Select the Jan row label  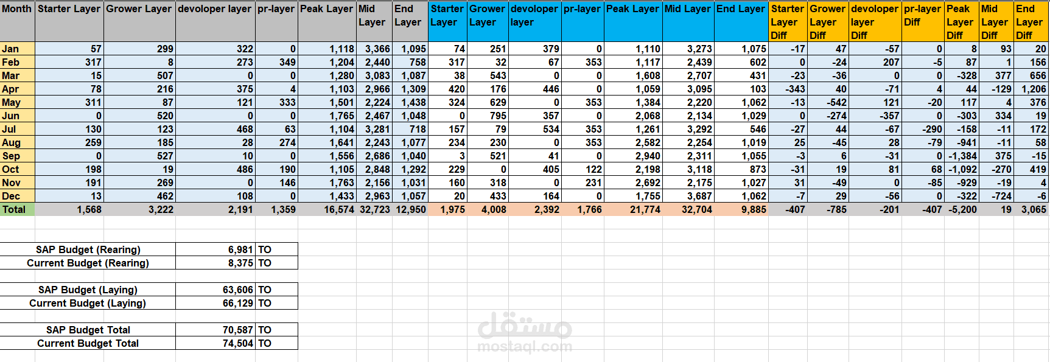coord(18,49)
